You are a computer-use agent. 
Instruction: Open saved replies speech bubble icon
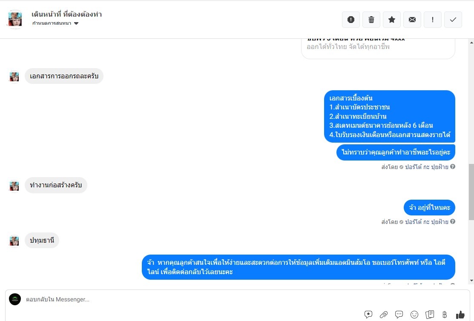pos(399,315)
